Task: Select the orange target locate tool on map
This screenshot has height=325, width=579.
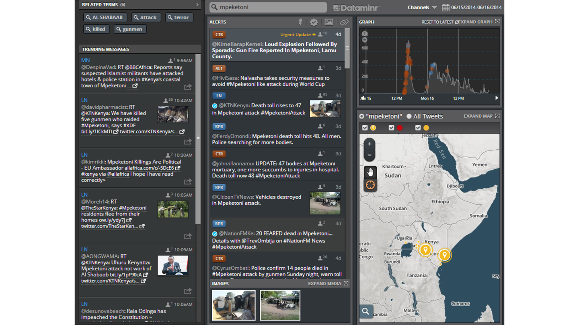Action: click(370, 185)
